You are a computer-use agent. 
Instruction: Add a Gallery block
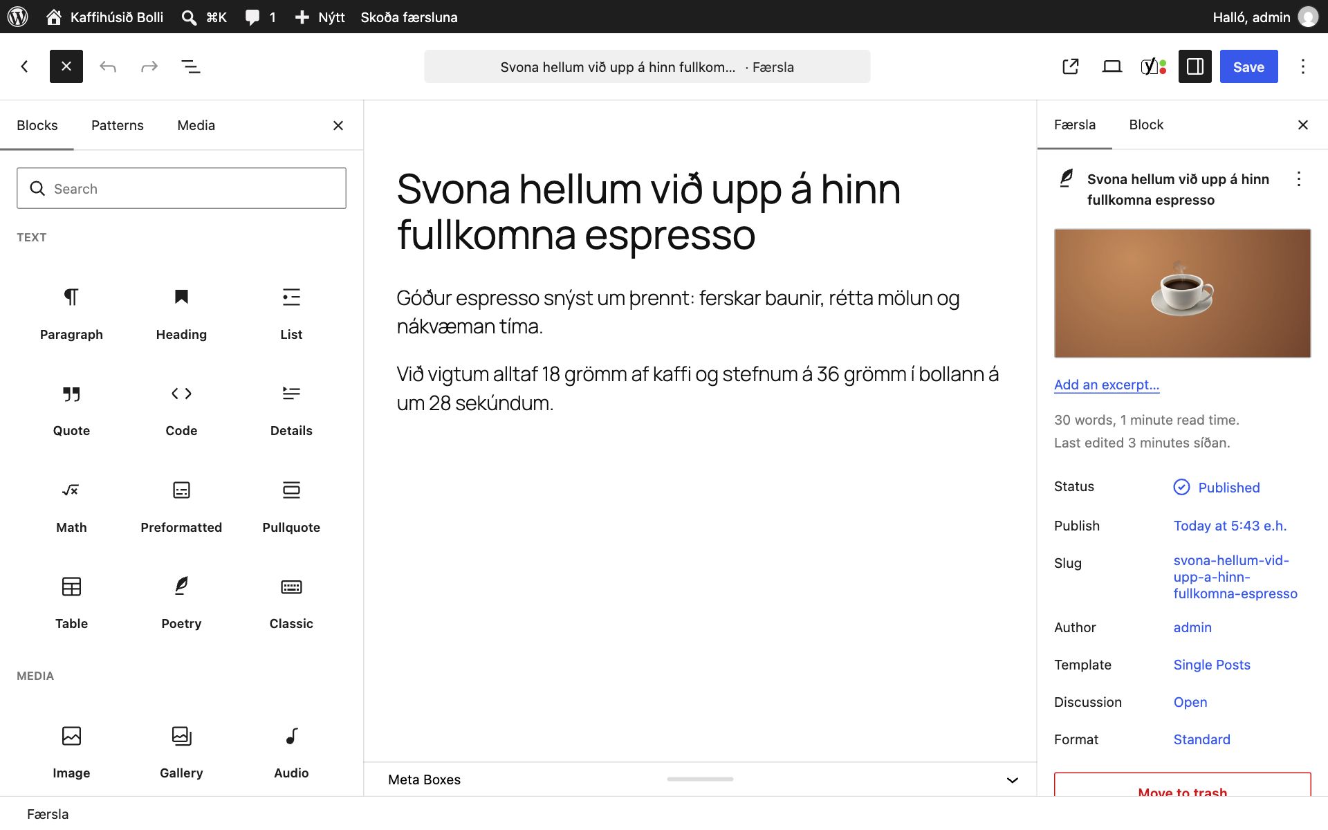click(181, 753)
